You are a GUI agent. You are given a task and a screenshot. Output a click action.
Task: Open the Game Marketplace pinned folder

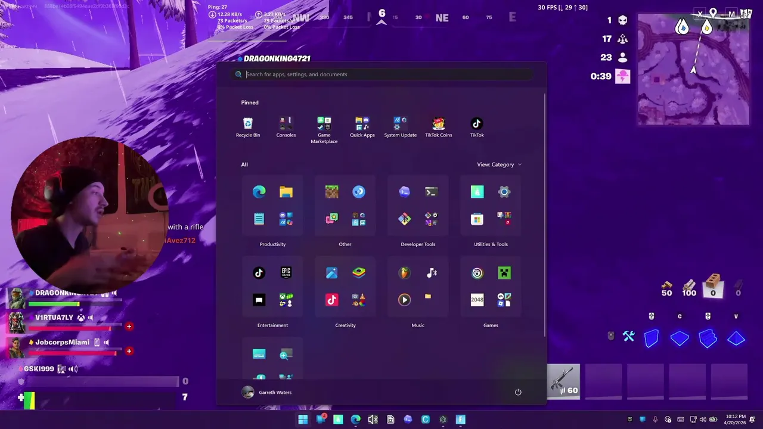coord(324,130)
